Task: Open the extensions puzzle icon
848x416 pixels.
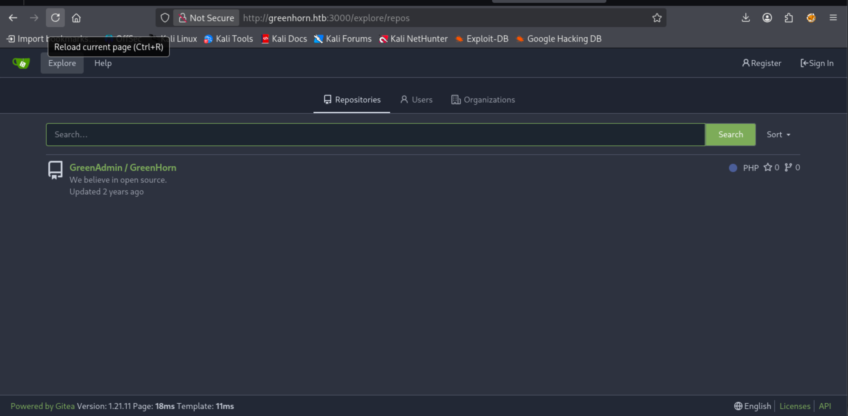Action: [x=789, y=18]
